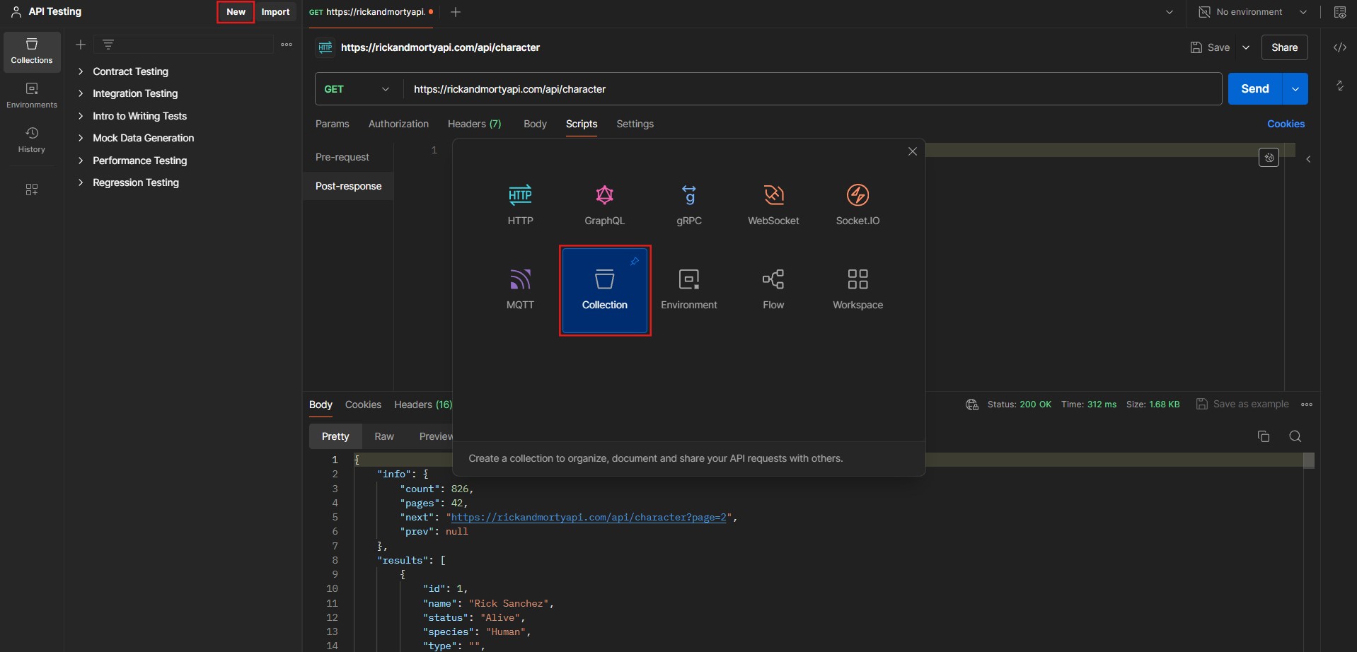
Task: Switch response view to Pretty
Action: 335,436
